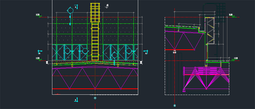The width and height of the screenshot is (255, 109).
Task: Select the left section marker A
Action: pos(40,52)
